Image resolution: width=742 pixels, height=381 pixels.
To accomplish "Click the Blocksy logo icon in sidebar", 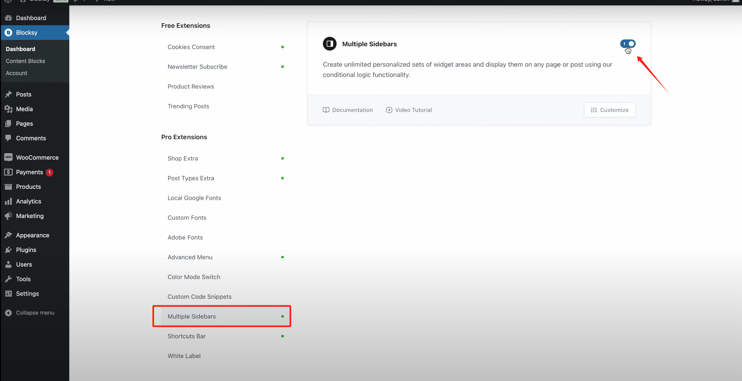I will point(8,33).
